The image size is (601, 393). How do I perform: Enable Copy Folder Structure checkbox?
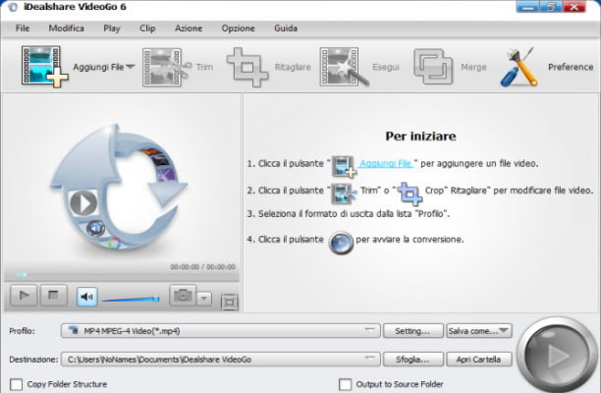pos(16,384)
